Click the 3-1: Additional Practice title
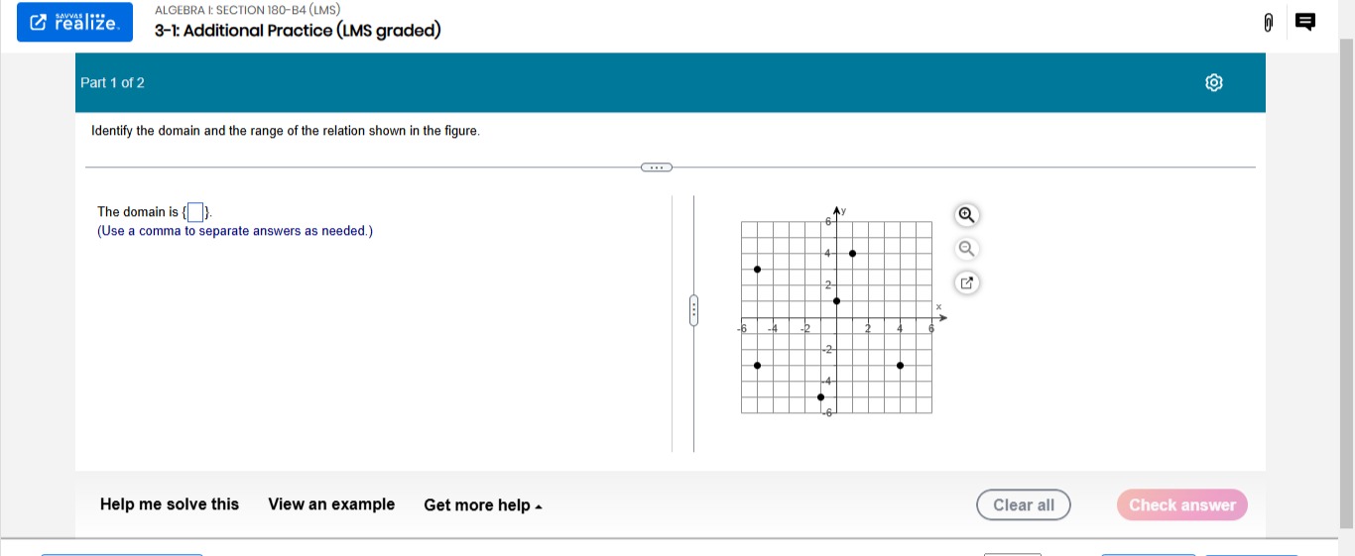Viewport: 1355px width, 556px height. tap(298, 31)
